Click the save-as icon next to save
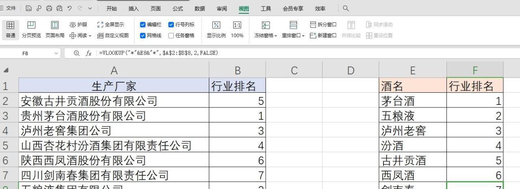The height and width of the screenshot is (189, 520). click(x=39, y=8)
